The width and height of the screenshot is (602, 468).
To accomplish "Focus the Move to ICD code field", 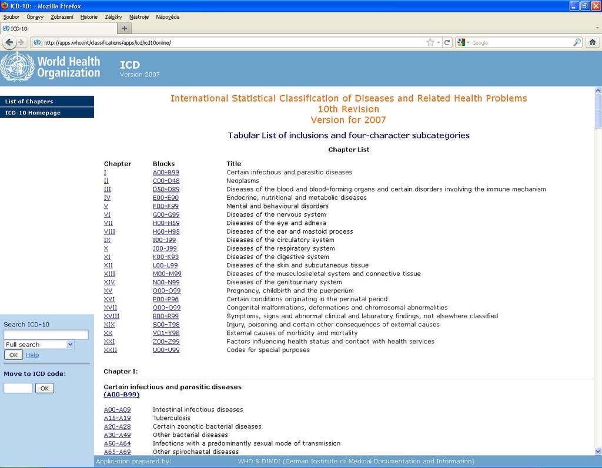I will [x=18, y=388].
